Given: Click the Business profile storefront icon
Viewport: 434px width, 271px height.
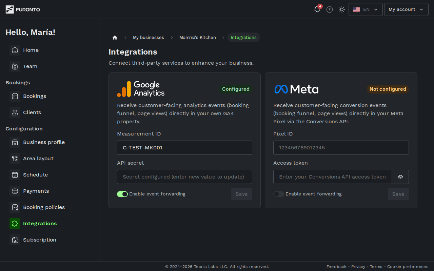Looking at the screenshot, I should click(x=15, y=142).
